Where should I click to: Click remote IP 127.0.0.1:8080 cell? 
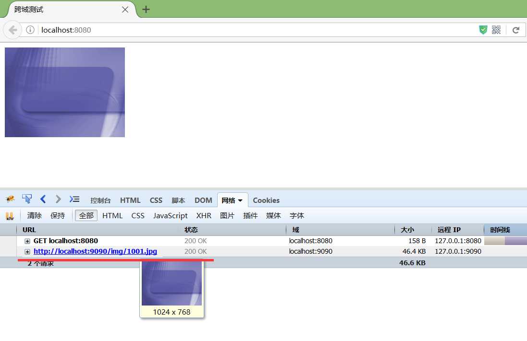coord(458,241)
